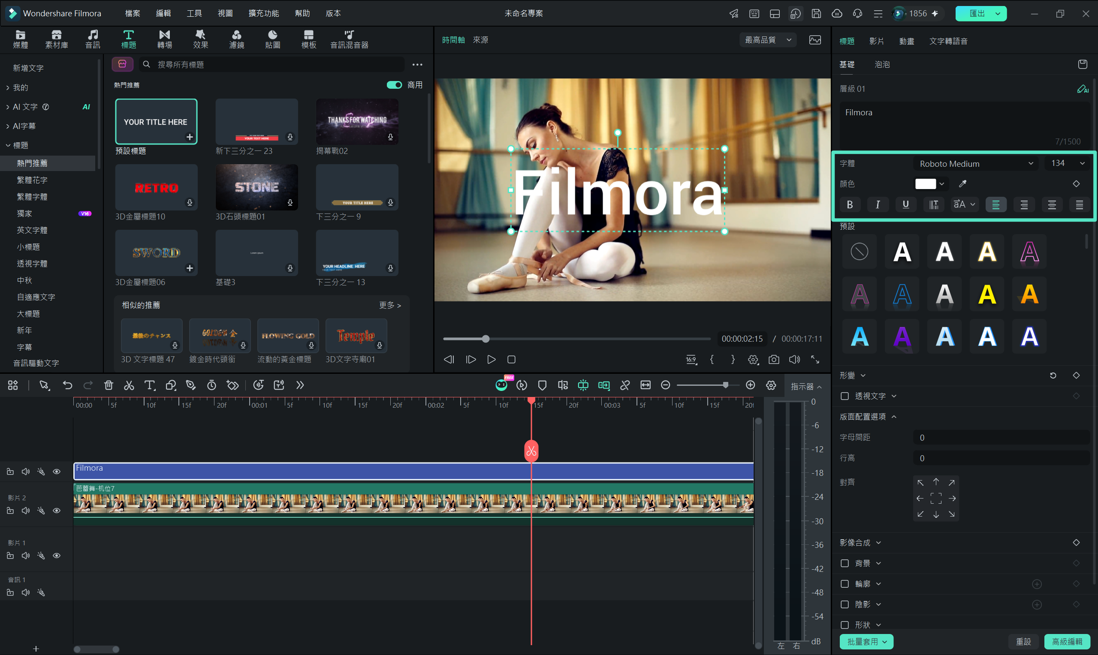
Task: Click the 重設 reset button
Action: pyautogui.click(x=1023, y=642)
